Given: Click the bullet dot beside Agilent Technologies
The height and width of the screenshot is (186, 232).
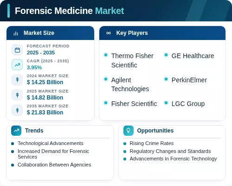Looking at the screenshot, I should coord(106,79).
